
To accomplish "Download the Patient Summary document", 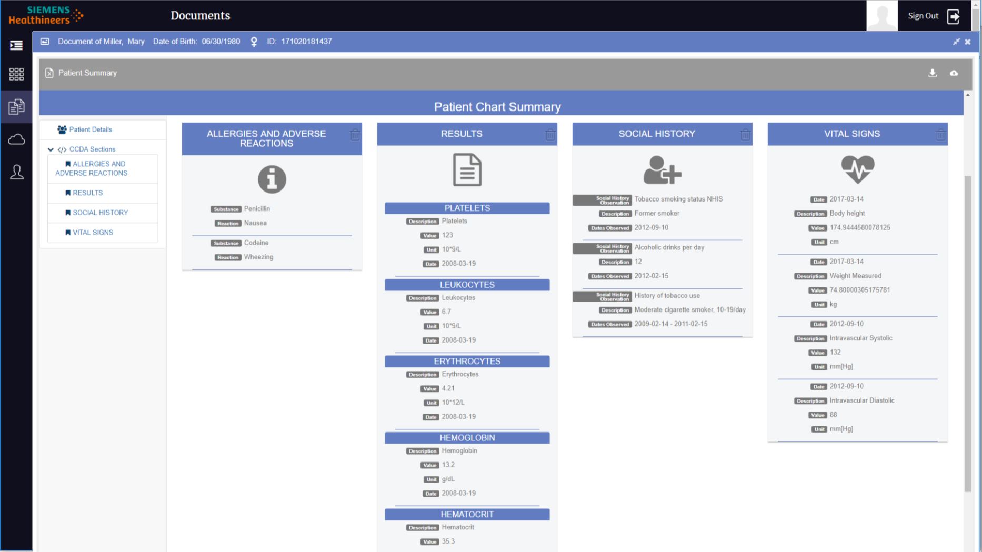I will [x=932, y=73].
